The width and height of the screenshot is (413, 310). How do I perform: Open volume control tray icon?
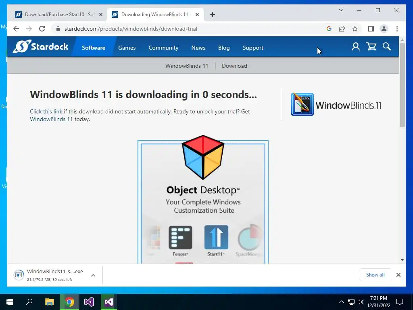click(x=361, y=302)
